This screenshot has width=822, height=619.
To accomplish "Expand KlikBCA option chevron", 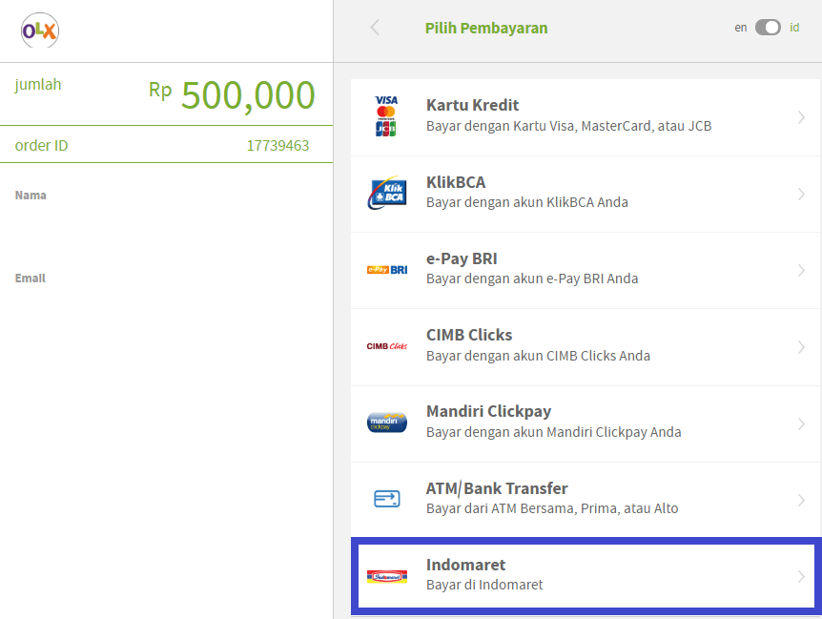I will click(x=801, y=194).
